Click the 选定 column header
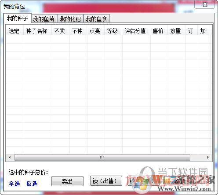The width and height of the screenshot is (218, 195). click(15, 31)
